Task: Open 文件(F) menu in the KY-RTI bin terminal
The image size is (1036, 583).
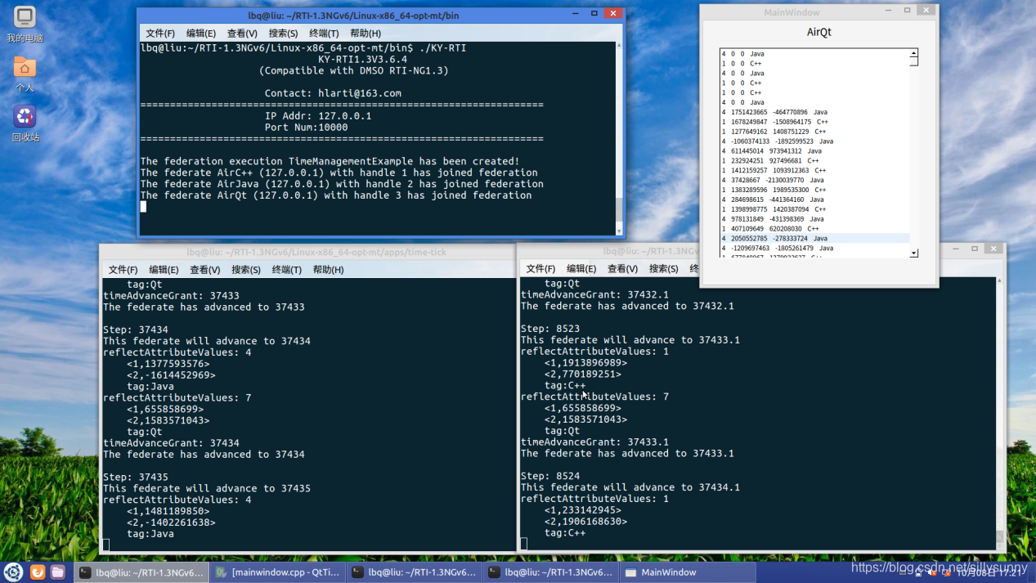Action: pos(160,34)
